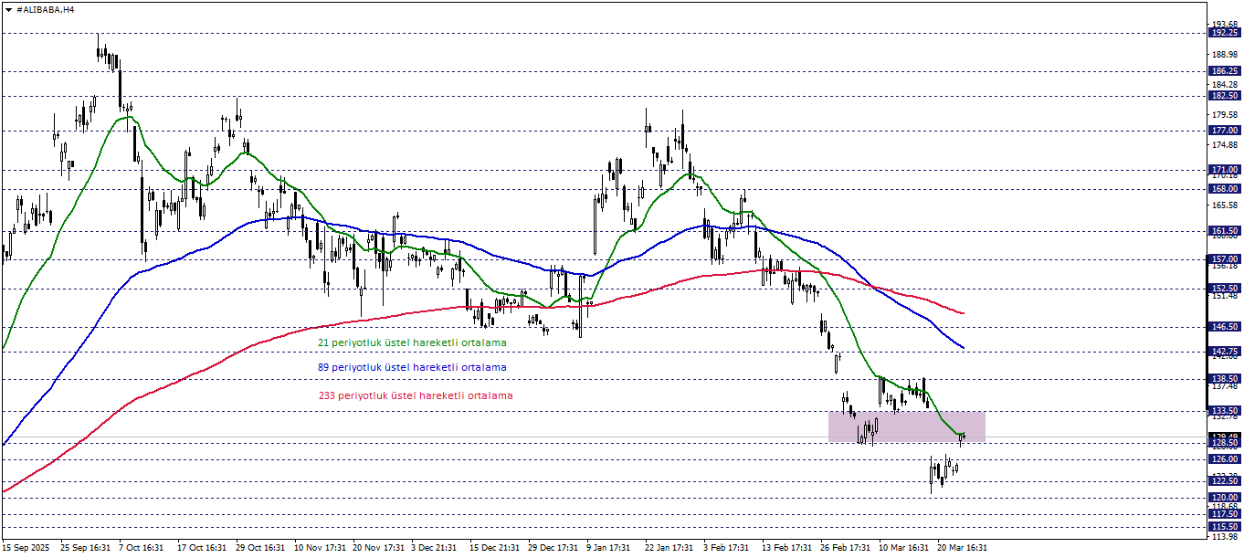
Task: Select the 133.50 price level tag
Action: 1224,411
